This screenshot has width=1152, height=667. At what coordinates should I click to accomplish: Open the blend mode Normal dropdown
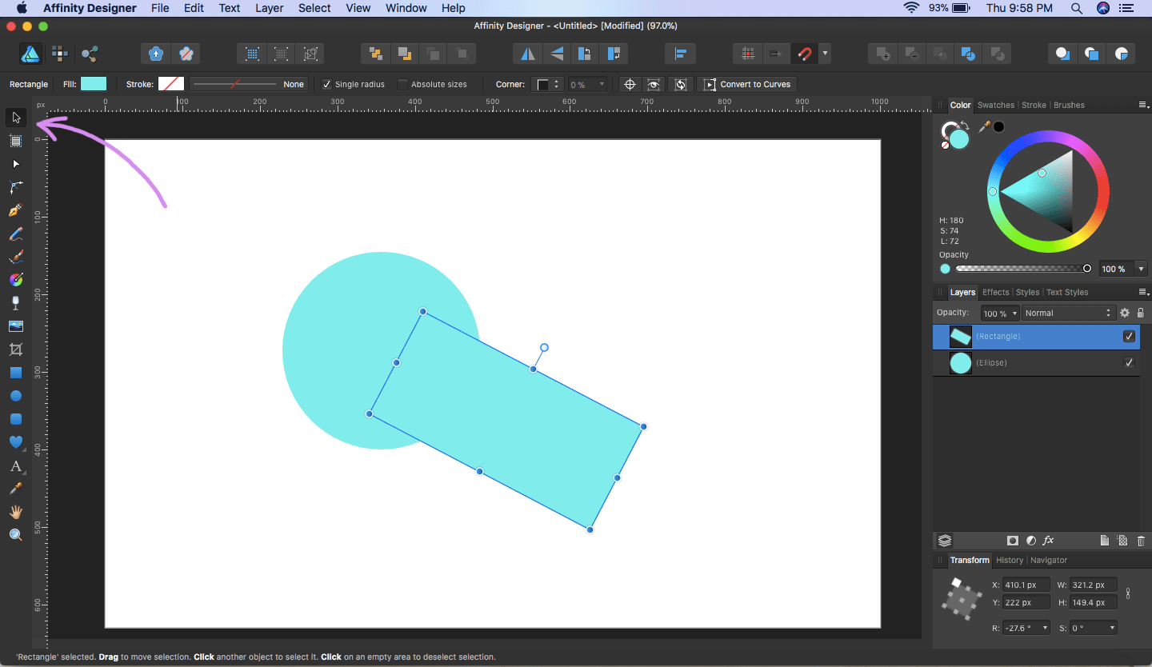[x=1067, y=313]
